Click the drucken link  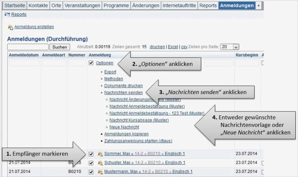157,47
